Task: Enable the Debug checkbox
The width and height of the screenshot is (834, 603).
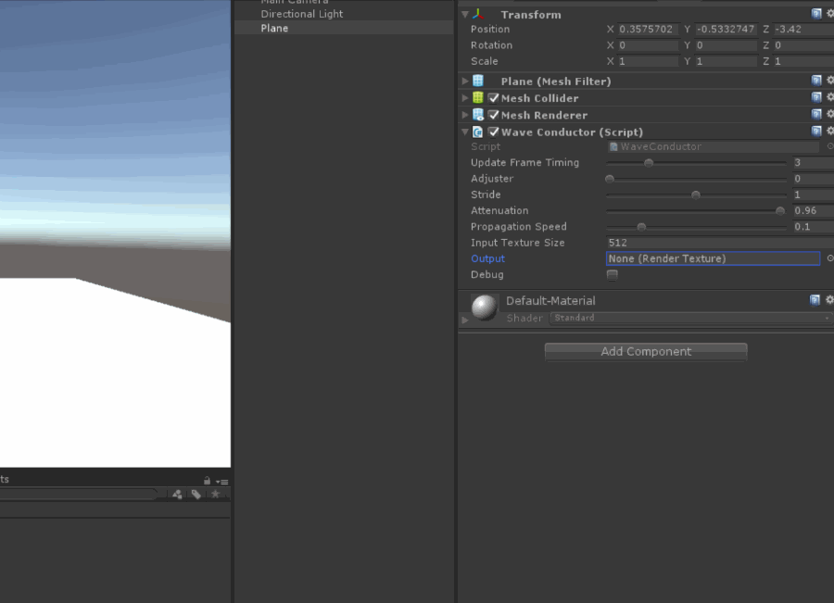Action: click(612, 275)
